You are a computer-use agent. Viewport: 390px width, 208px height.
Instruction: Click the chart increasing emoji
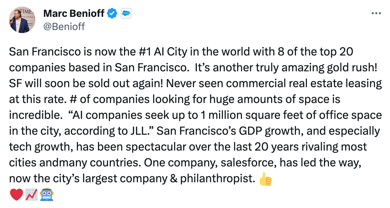pos(32,194)
